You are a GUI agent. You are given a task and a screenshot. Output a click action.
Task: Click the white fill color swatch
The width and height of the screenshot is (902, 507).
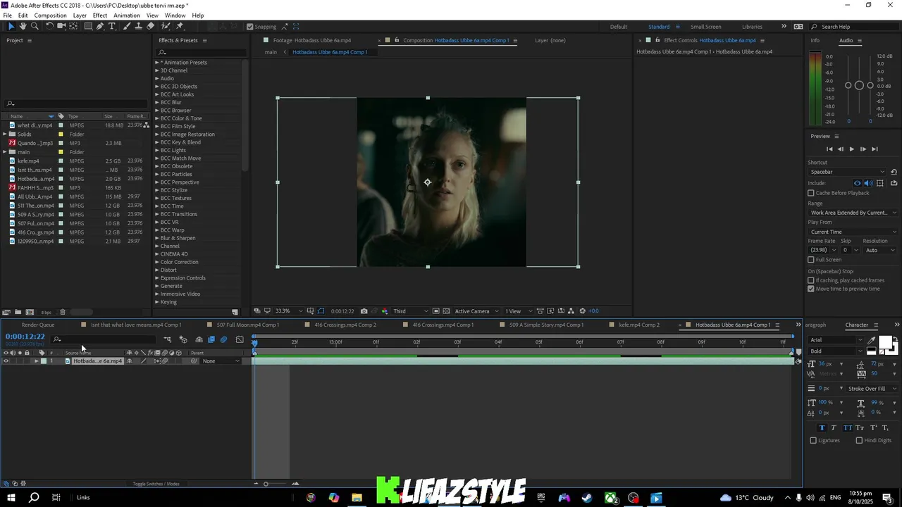coord(885,342)
